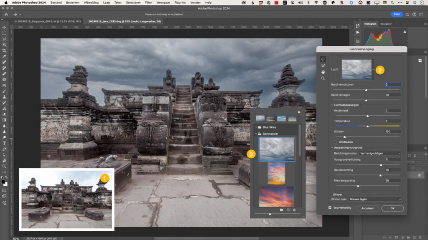Adjust the Temperatuur slider handle
The image size is (428, 240).
coord(367,126)
